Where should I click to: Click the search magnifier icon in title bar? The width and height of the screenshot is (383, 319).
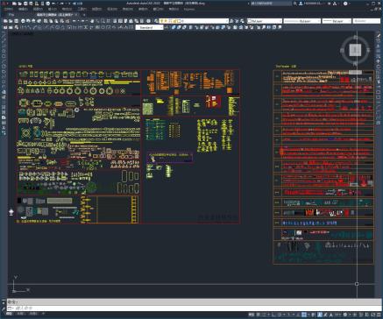point(294,4)
